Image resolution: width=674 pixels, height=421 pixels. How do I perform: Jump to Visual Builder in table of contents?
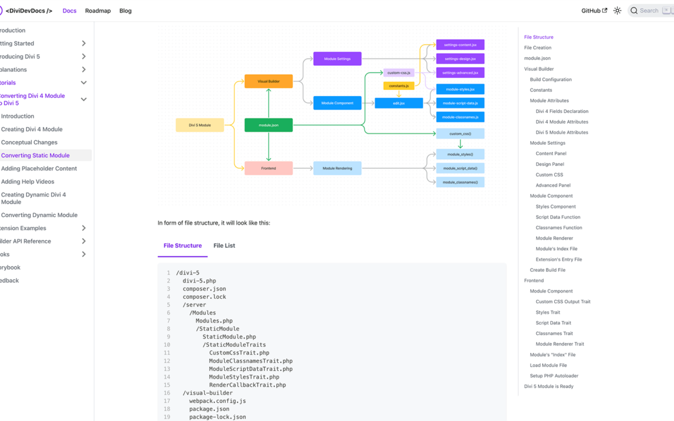point(539,69)
